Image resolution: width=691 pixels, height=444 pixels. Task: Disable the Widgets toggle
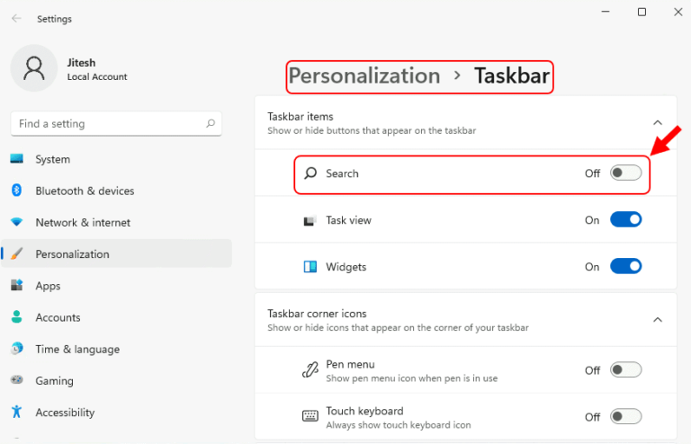pos(626,266)
